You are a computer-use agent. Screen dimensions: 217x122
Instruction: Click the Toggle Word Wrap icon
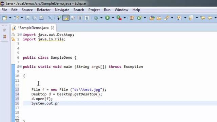click(x=73, y=18)
